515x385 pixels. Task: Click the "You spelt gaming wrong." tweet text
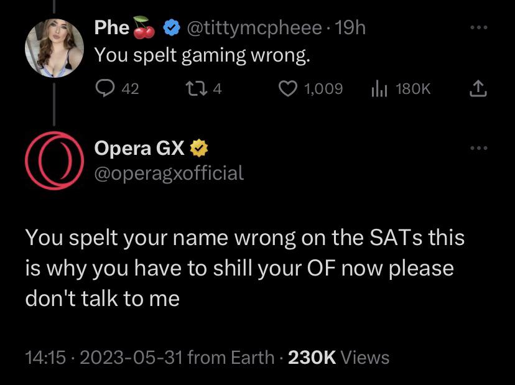[202, 55]
